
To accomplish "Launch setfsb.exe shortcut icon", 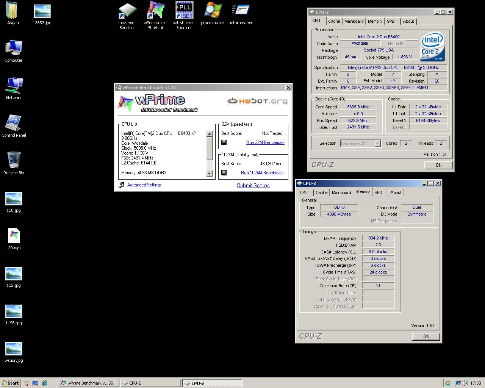I will tap(184, 16).
